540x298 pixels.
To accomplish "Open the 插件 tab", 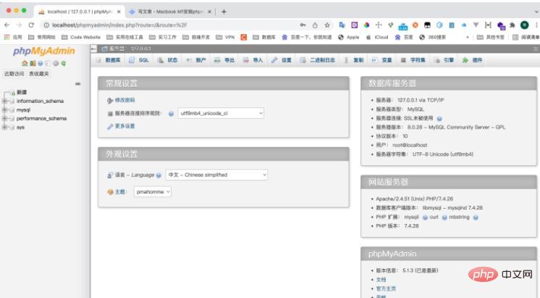I will pos(473,60).
